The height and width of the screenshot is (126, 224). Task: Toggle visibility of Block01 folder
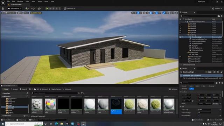(x=181, y=24)
